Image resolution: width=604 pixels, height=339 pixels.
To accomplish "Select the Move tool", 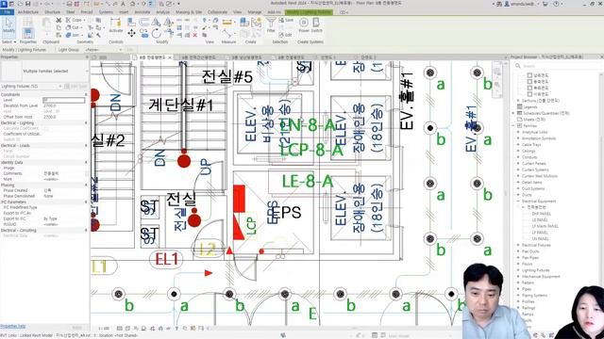I will pos(131,34).
